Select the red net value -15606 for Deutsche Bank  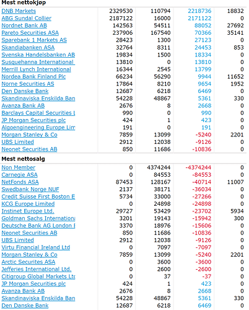pyautogui.click(x=202, y=226)
